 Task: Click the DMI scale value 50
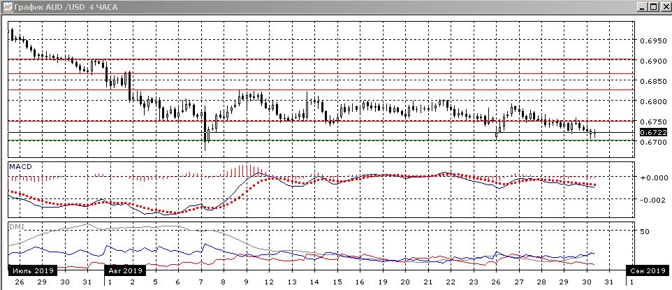click(x=646, y=231)
